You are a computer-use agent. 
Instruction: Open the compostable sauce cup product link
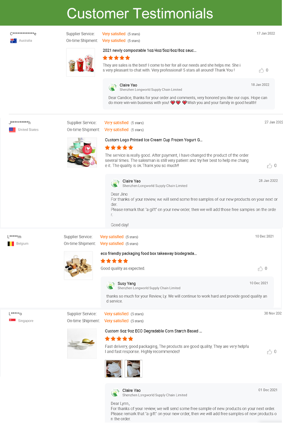(149, 50)
